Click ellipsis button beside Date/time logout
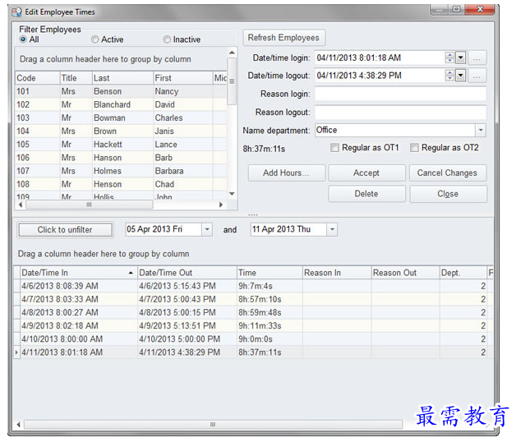 click(x=478, y=76)
